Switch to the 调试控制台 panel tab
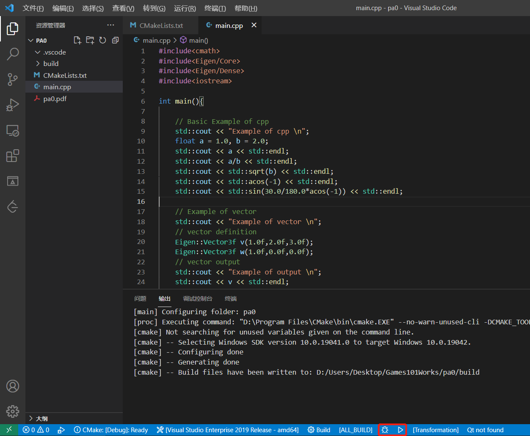 198,299
